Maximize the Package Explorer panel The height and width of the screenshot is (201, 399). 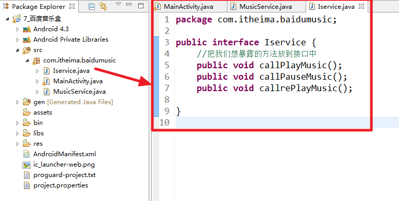(141, 6)
